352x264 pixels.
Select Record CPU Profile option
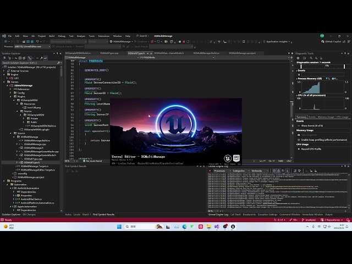point(311,149)
